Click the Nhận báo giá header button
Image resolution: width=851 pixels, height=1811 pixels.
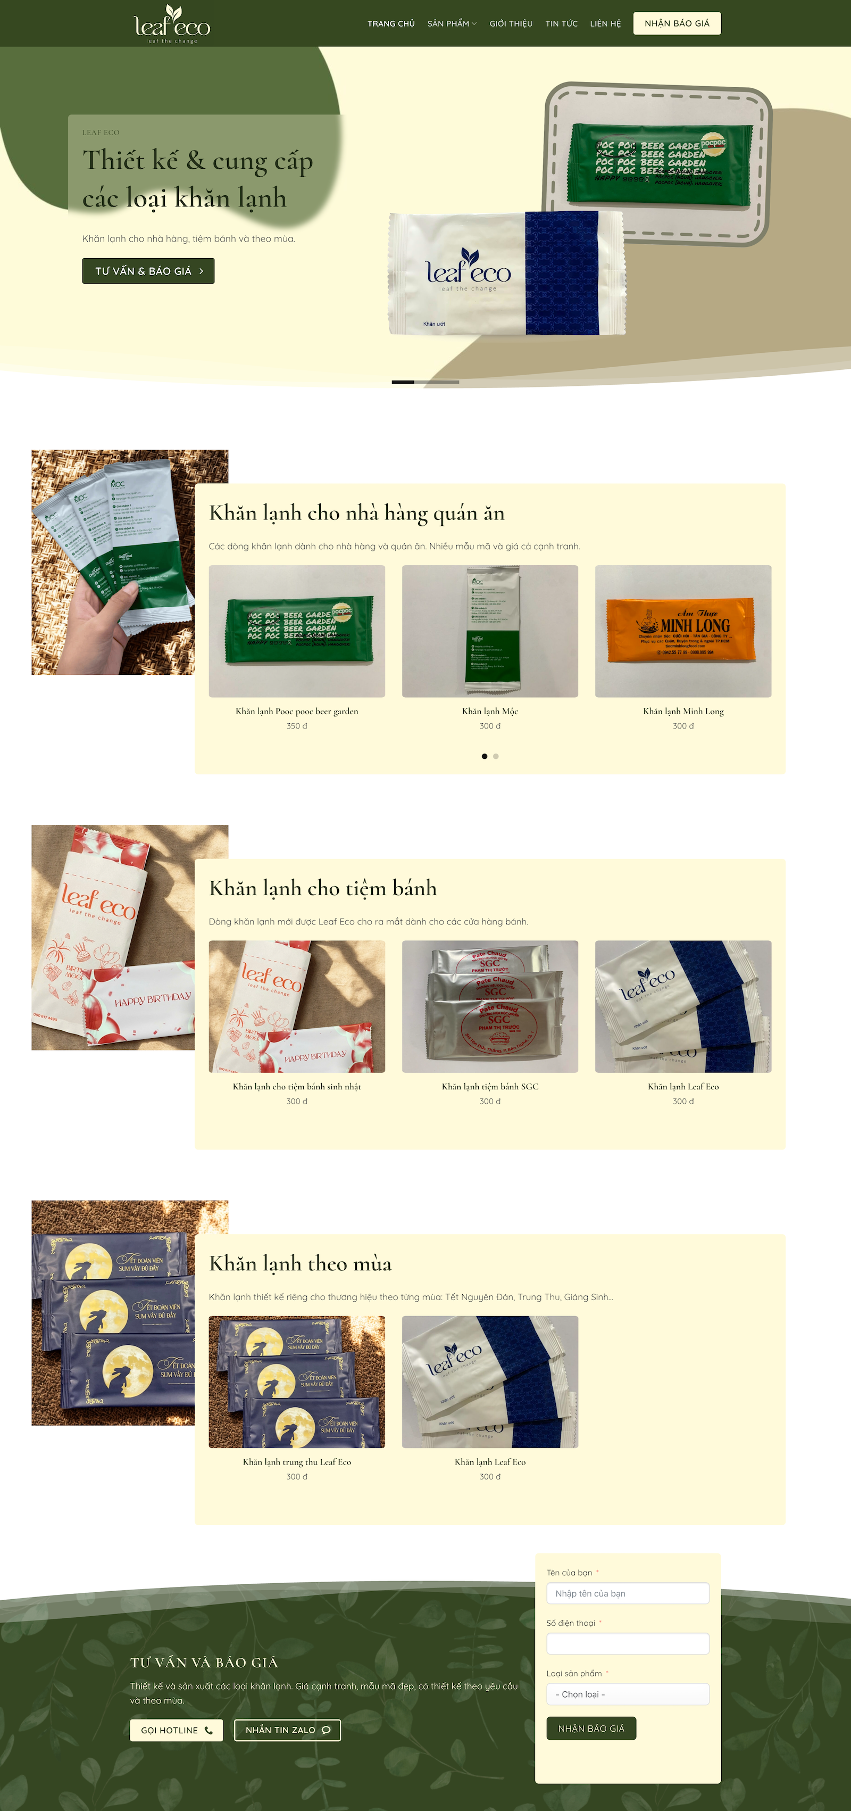pos(677,23)
